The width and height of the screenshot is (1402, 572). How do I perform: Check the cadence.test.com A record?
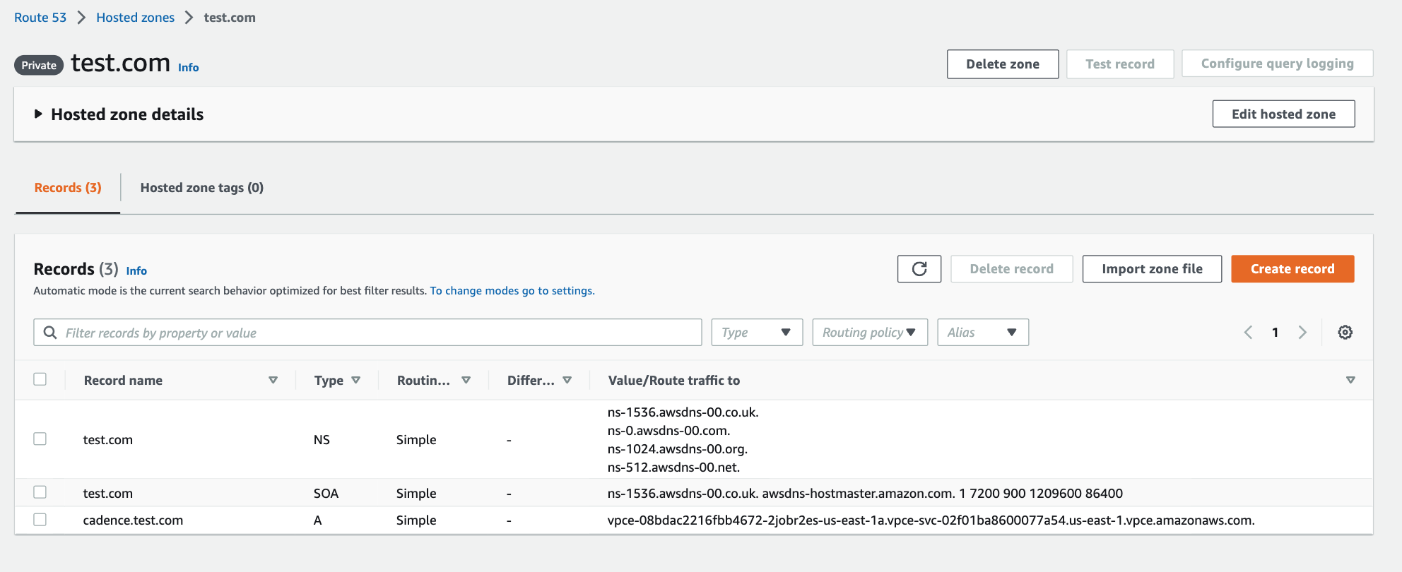pyautogui.click(x=40, y=520)
